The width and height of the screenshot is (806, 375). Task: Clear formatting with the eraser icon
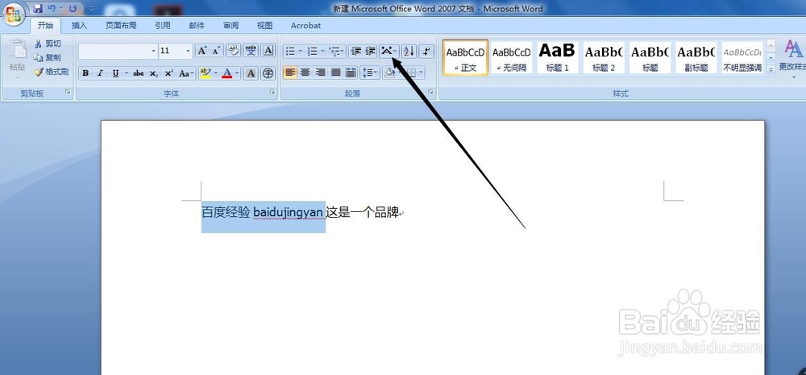click(234, 51)
